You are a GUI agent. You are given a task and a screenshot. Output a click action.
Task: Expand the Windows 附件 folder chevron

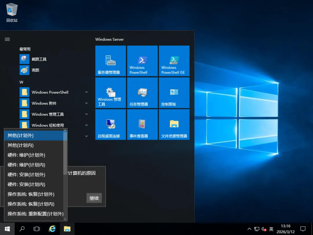tap(86, 103)
